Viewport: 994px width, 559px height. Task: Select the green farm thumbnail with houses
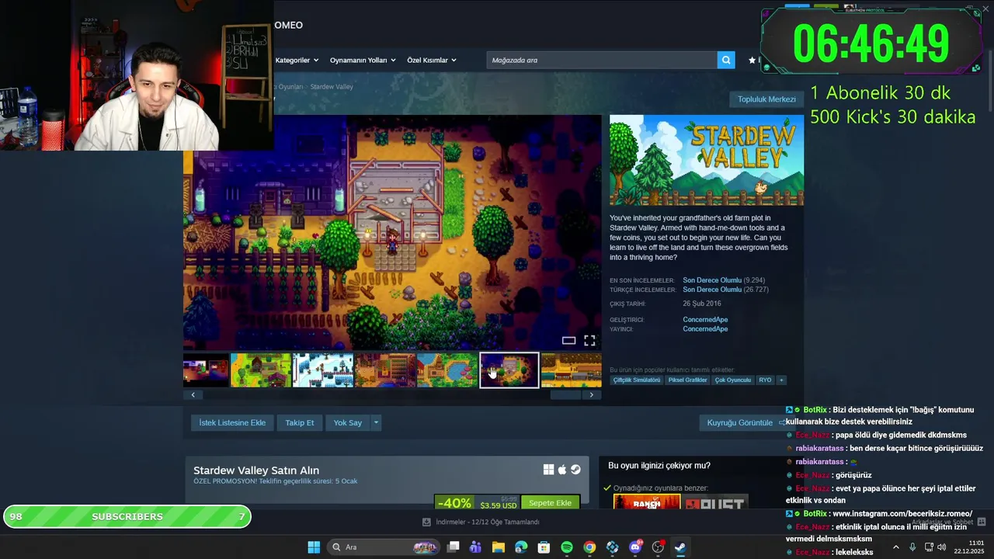tap(261, 370)
